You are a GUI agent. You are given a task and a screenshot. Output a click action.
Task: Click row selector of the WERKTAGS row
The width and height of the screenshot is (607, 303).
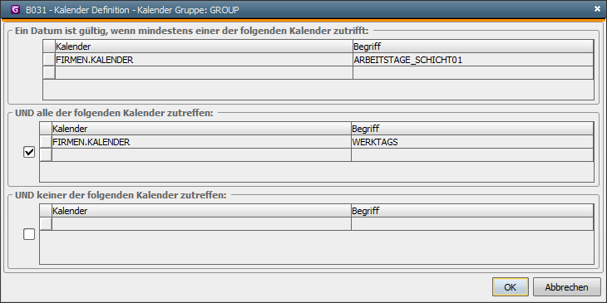46,142
